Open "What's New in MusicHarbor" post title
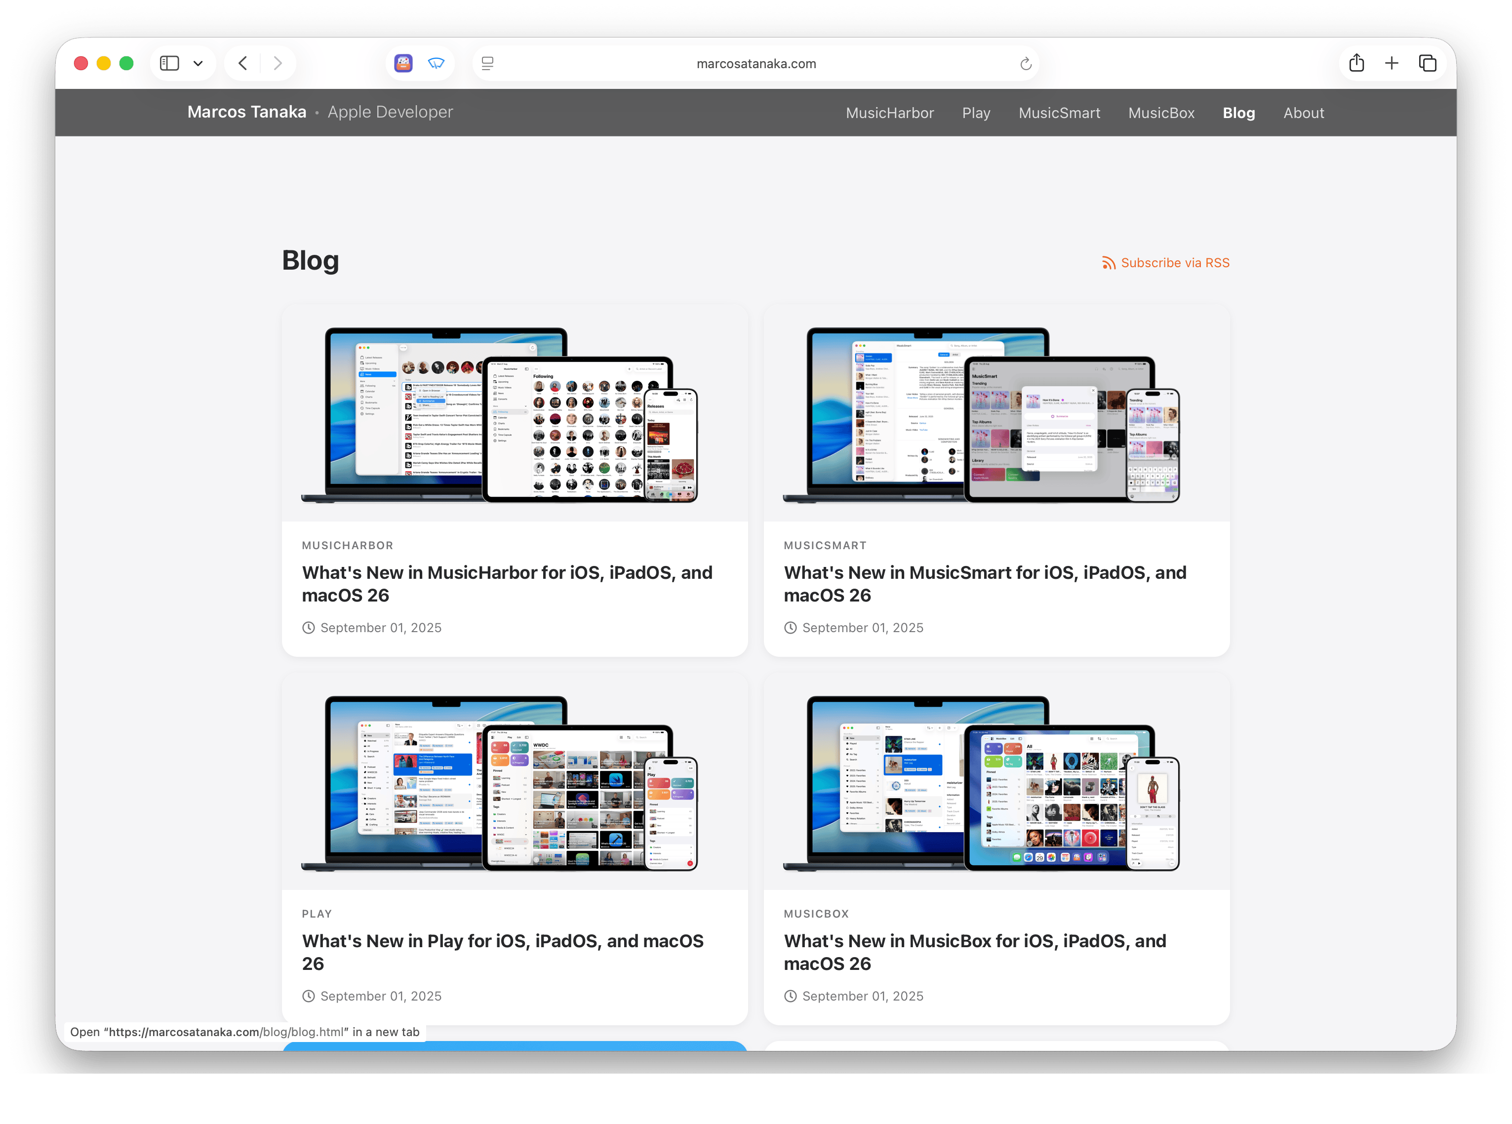Image resolution: width=1512 pixels, height=1124 pixels. click(507, 584)
